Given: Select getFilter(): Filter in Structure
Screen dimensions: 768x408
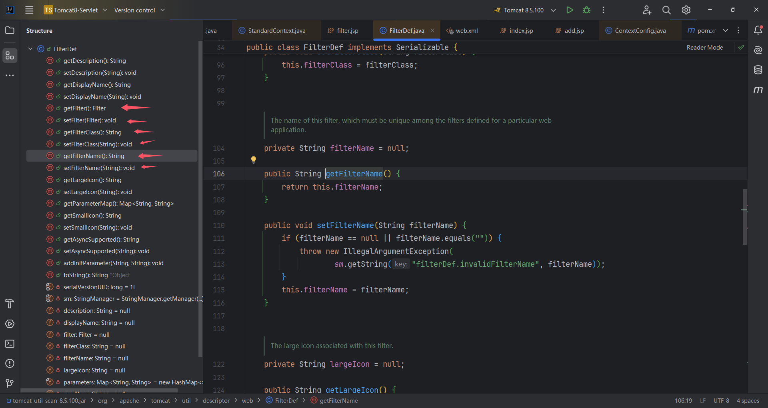Looking at the screenshot, I should 84,108.
